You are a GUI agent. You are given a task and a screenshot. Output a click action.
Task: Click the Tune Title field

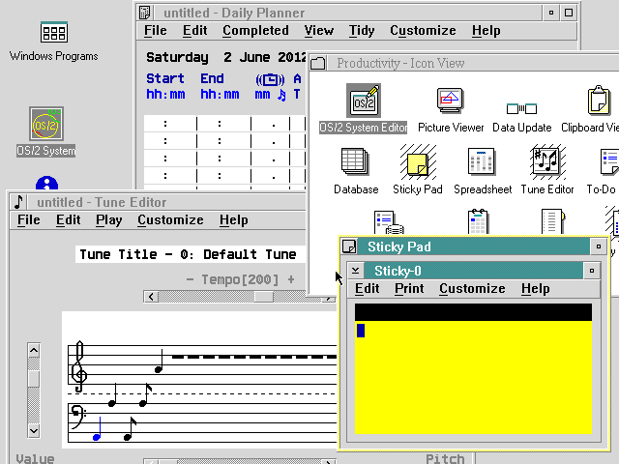[191, 254]
